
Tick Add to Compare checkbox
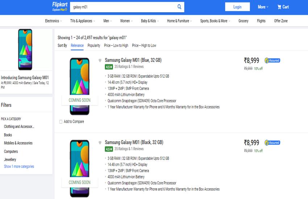[x=61, y=122]
